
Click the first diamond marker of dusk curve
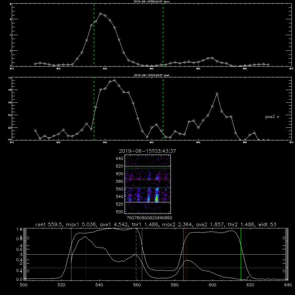35,130
